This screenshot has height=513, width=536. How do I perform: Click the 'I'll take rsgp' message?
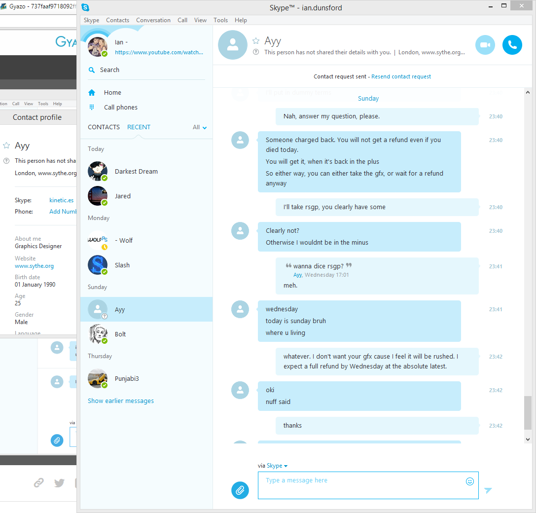point(377,207)
